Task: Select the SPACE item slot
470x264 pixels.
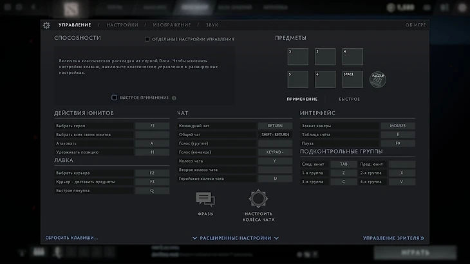Action: tap(352, 79)
